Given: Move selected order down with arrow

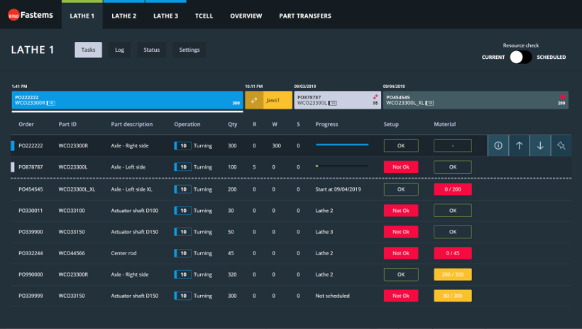Looking at the screenshot, I should [x=540, y=145].
